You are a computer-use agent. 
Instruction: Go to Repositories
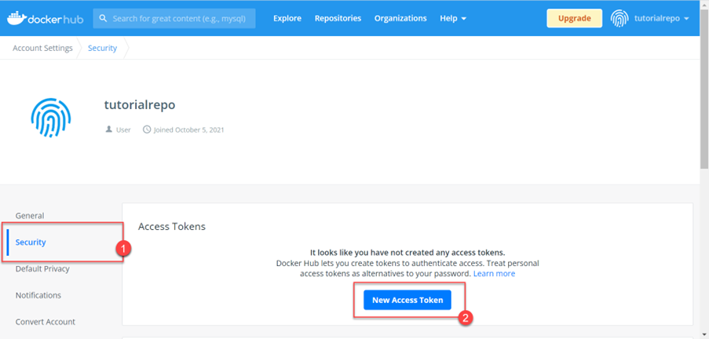(338, 19)
